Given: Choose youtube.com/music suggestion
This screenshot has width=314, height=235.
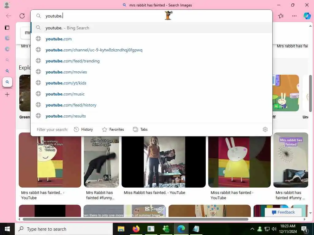Looking at the screenshot, I should pos(151,94).
